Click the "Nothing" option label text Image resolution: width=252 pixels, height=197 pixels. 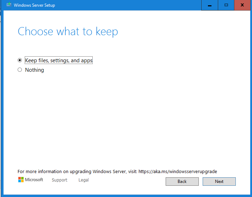[x=35, y=70]
